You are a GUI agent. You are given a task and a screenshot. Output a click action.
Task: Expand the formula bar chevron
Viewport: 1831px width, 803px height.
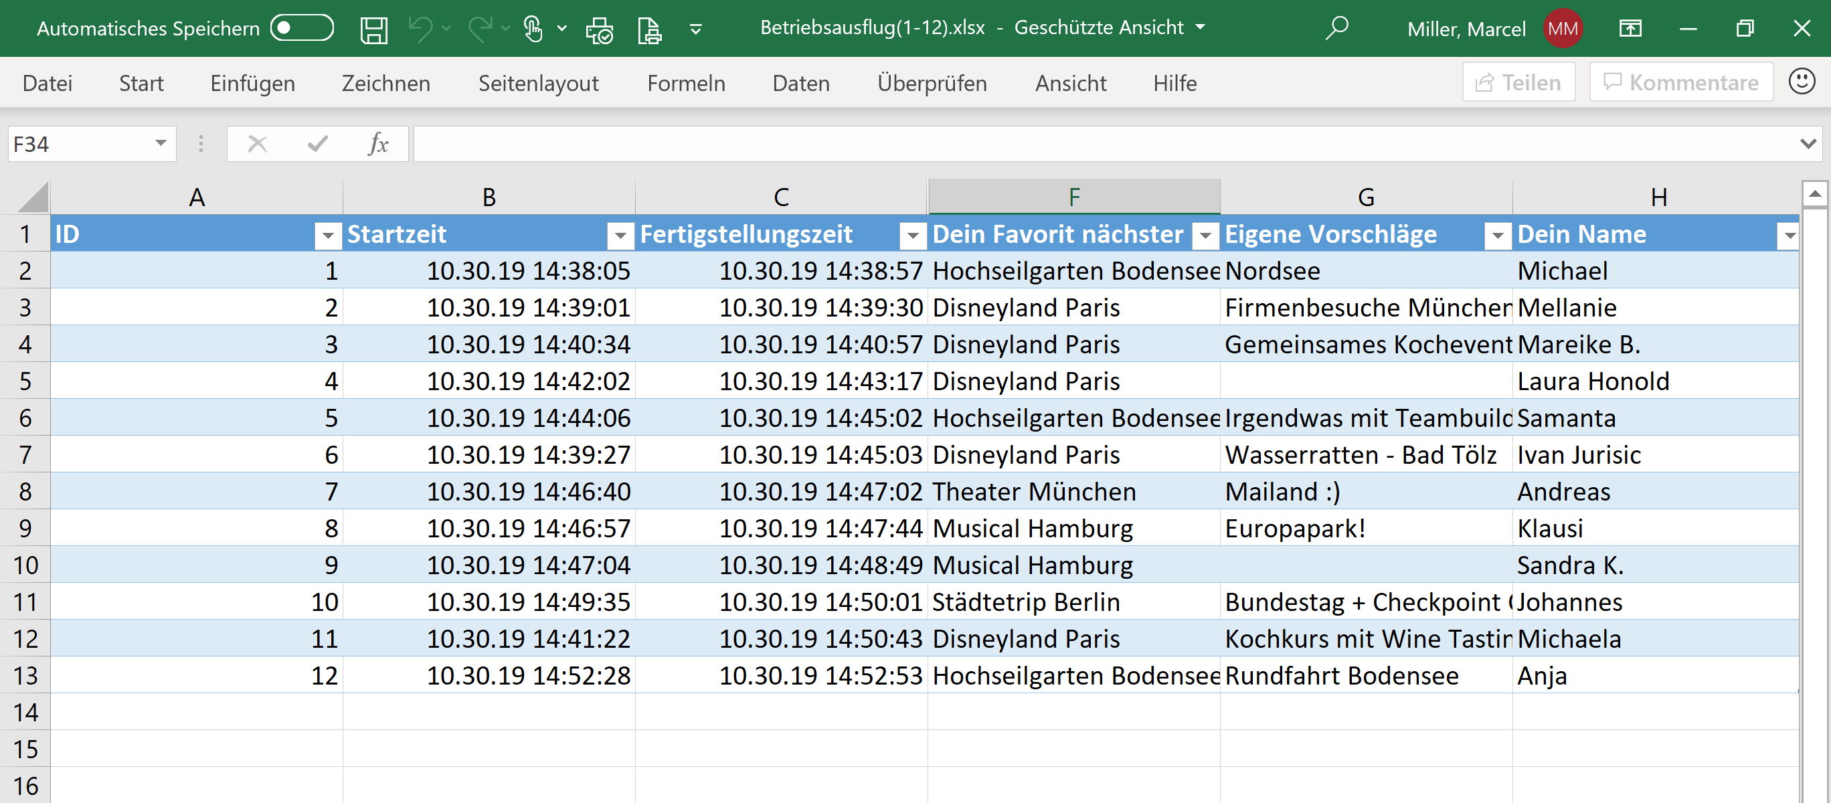pyautogui.click(x=1808, y=145)
